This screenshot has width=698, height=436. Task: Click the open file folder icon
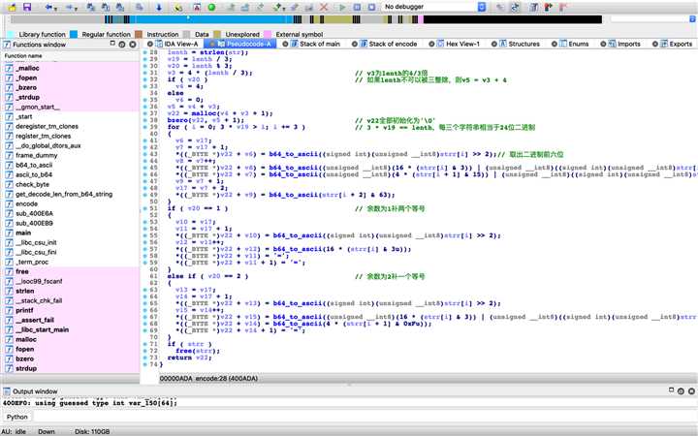point(12,7)
